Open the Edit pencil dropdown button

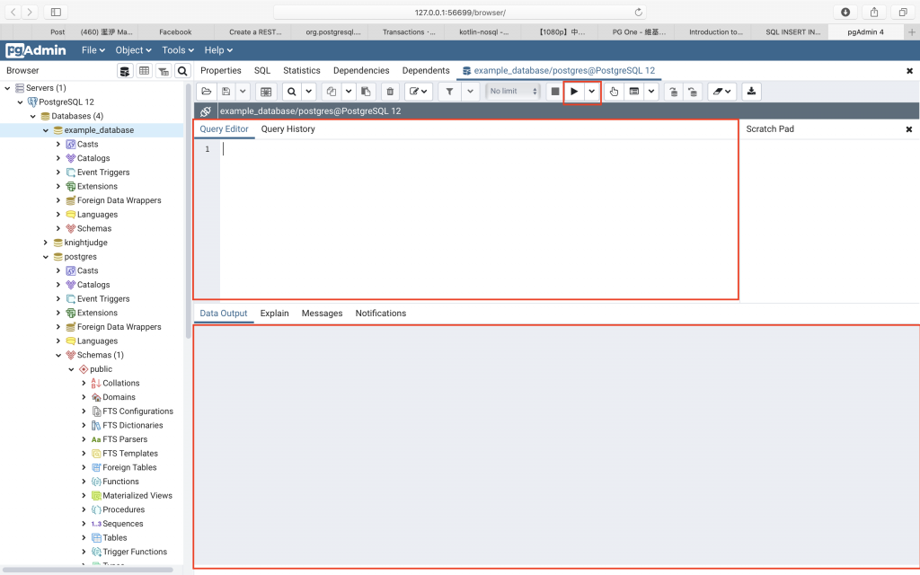pyautogui.click(x=419, y=92)
